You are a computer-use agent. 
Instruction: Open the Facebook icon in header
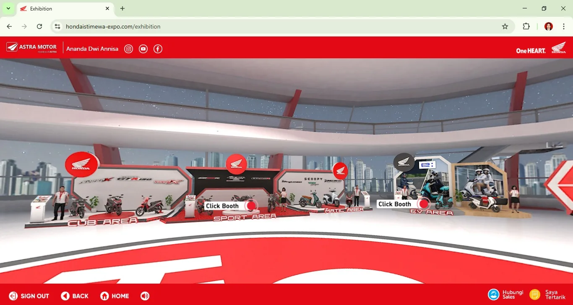point(158,49)
